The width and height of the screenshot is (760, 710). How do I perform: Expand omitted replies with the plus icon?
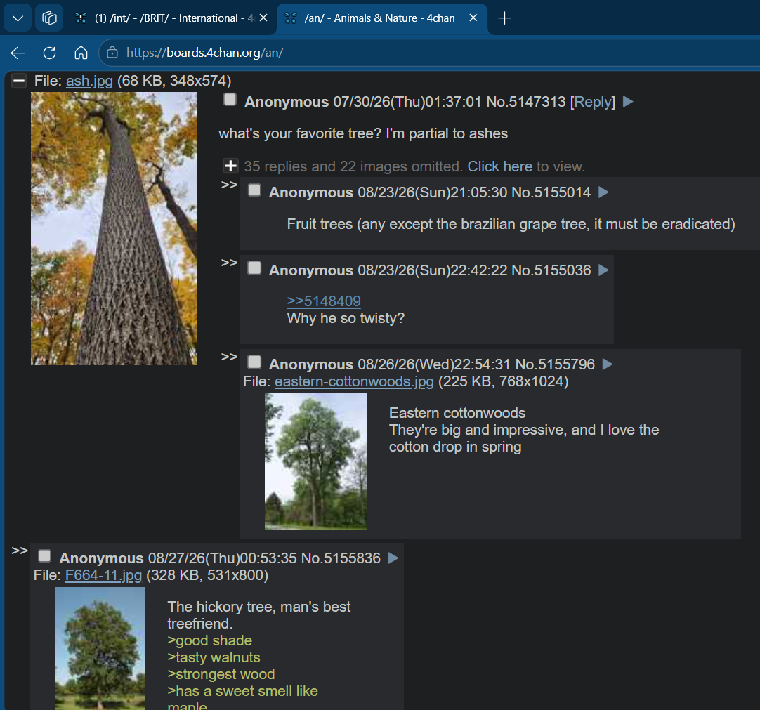pos(230,166)
